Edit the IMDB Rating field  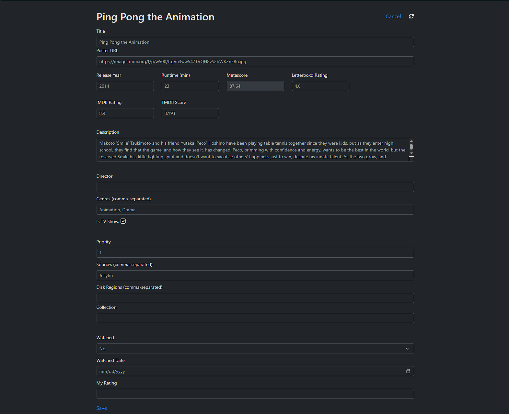tap(125, 113)
